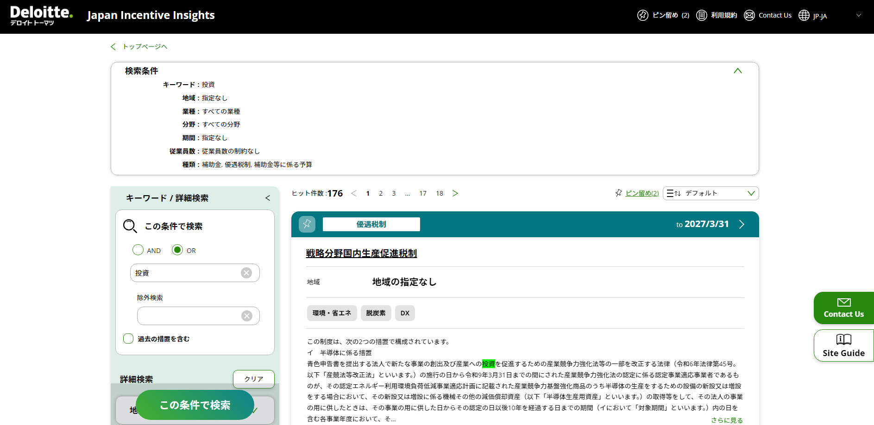Select results page 18
874x425 pixels.
440,193
